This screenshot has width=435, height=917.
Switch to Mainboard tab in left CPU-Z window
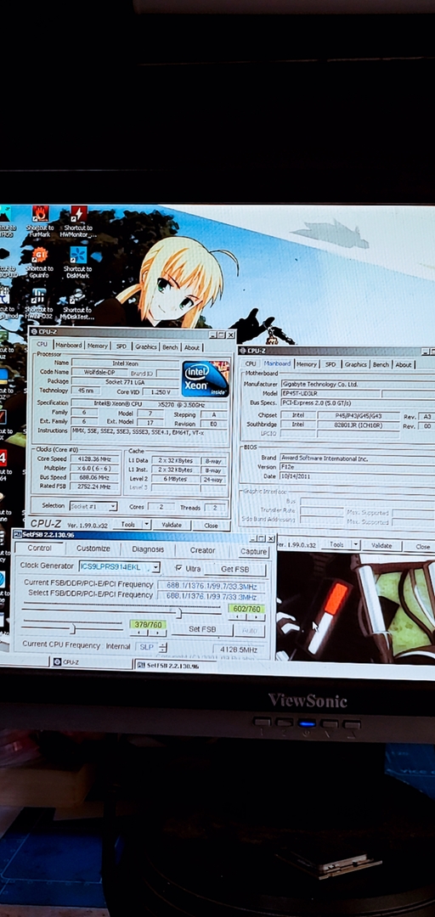click(x=69, y=346)
